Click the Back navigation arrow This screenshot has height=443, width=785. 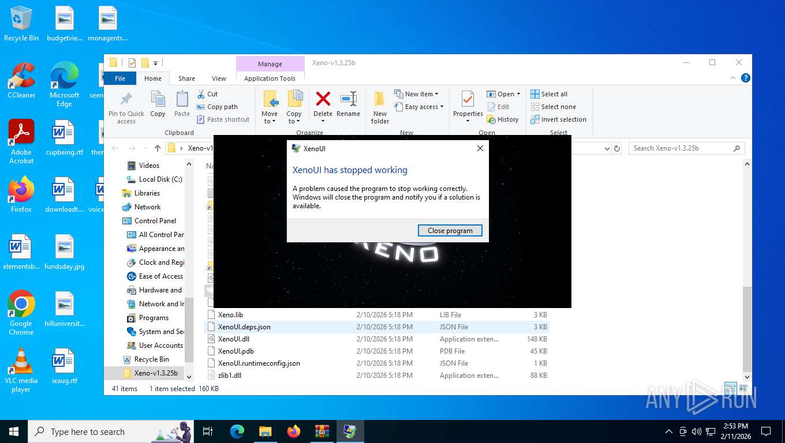click(x=115, y=148)
